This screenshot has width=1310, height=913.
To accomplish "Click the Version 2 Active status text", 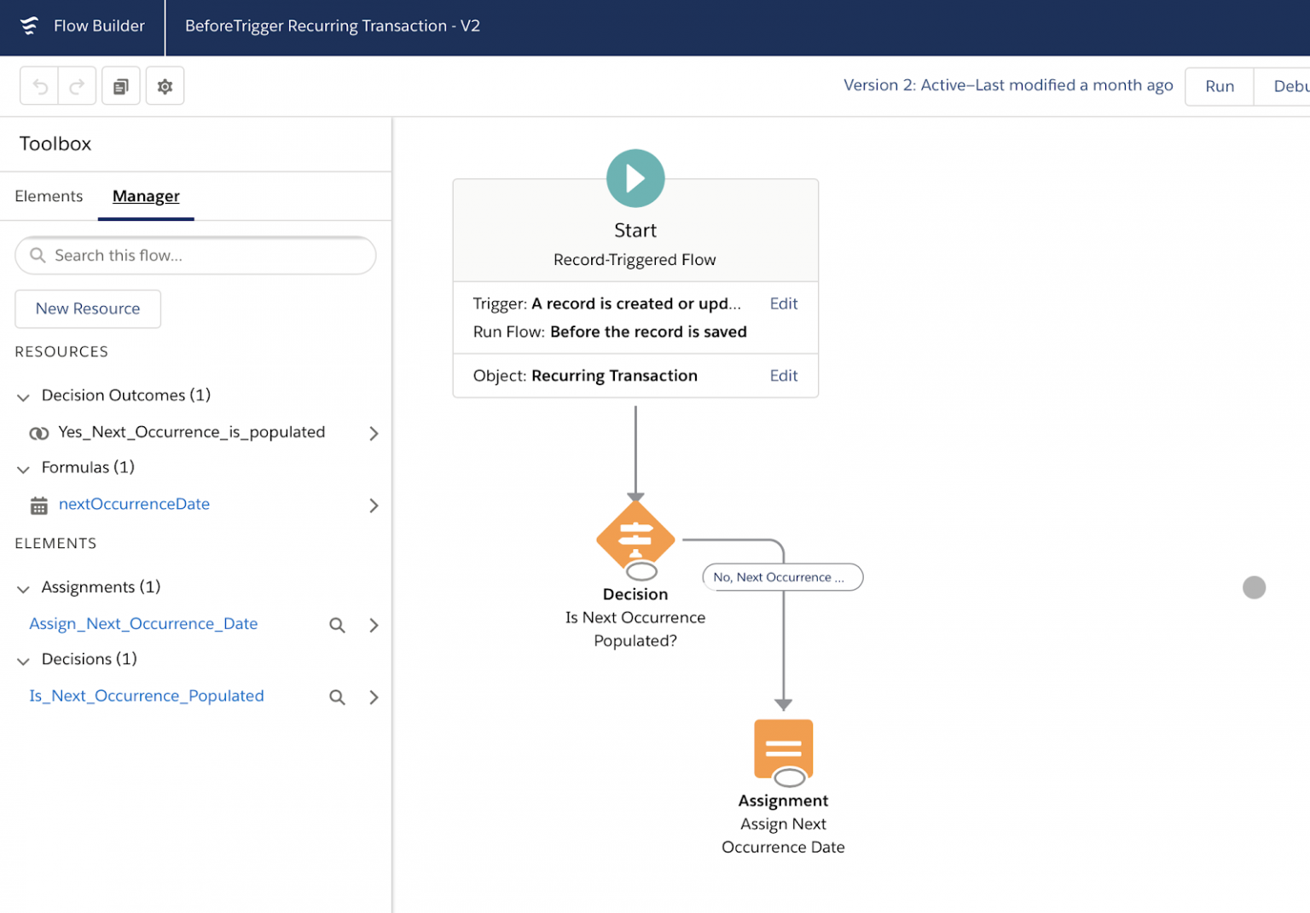I will coord(1008,85).
